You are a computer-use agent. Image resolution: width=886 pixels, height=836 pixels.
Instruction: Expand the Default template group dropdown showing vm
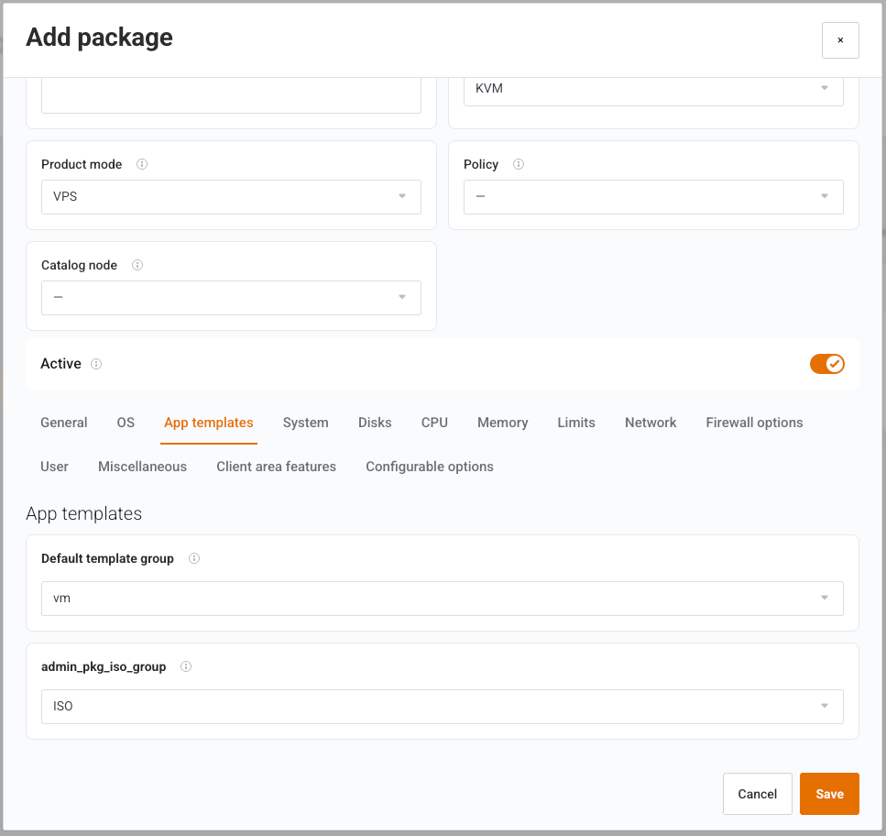tap(442, 599)
